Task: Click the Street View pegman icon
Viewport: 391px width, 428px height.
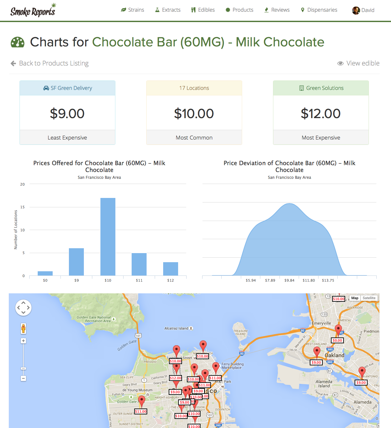Action: [x=23, y=328]
